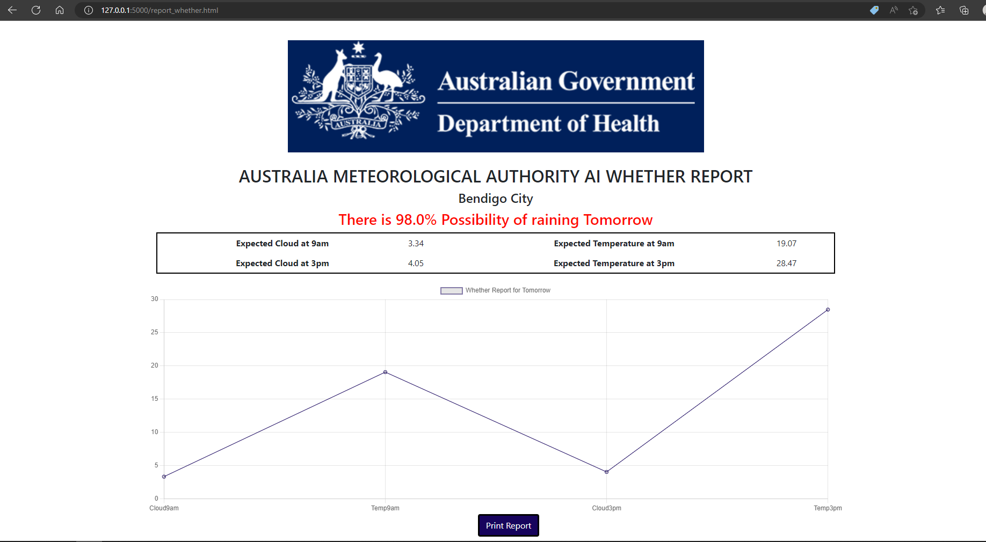Go back to the previous page
Image resolution: width=986 pixels, height=542 pixels.
point(12,10)
